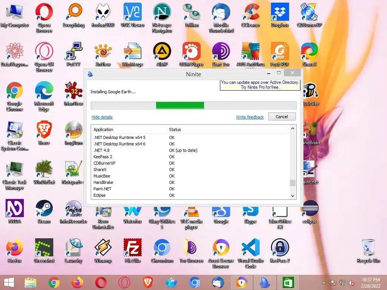Click the installation progress bar
Screen dimensions: 387x290
click(x=193, y=106)
